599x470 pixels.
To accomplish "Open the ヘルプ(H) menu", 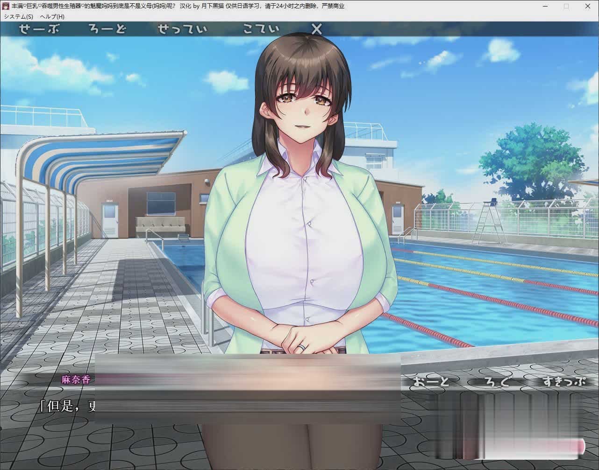I will pyautogui.click(x=52, y=16).
